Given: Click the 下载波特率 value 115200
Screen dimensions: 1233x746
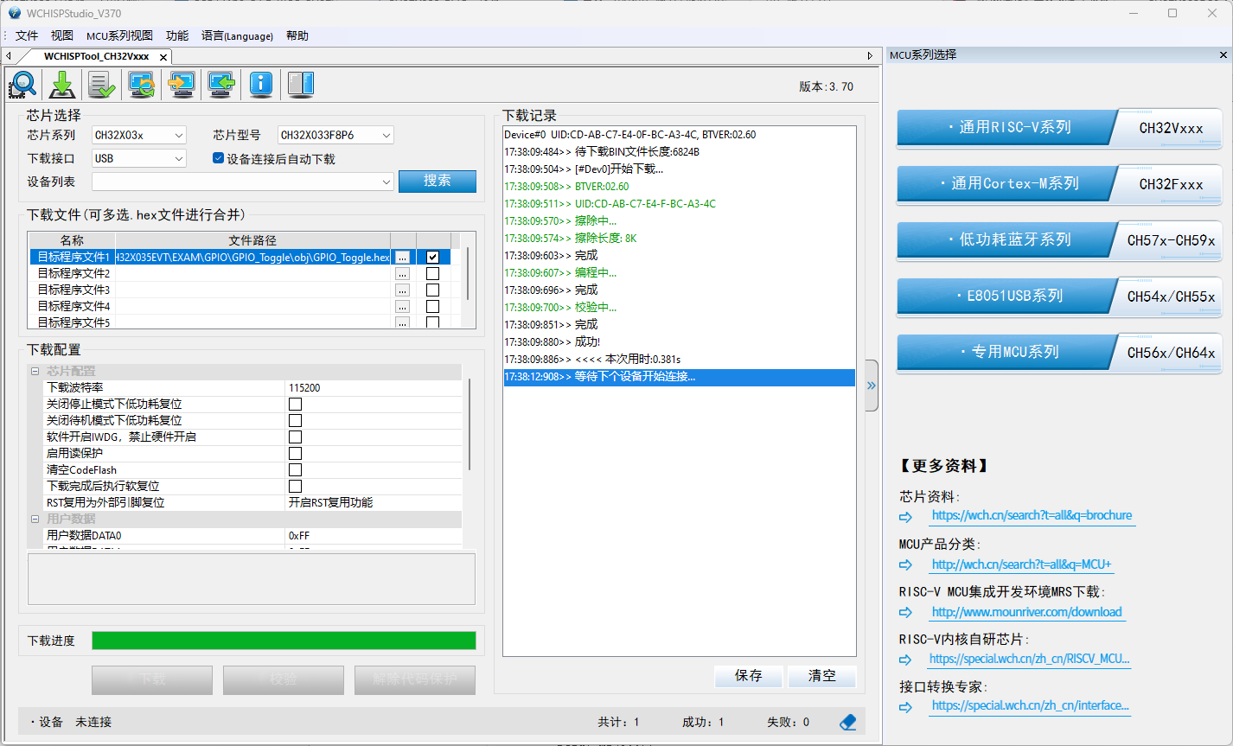Looking at the screenshot, I should click(304, 388).
